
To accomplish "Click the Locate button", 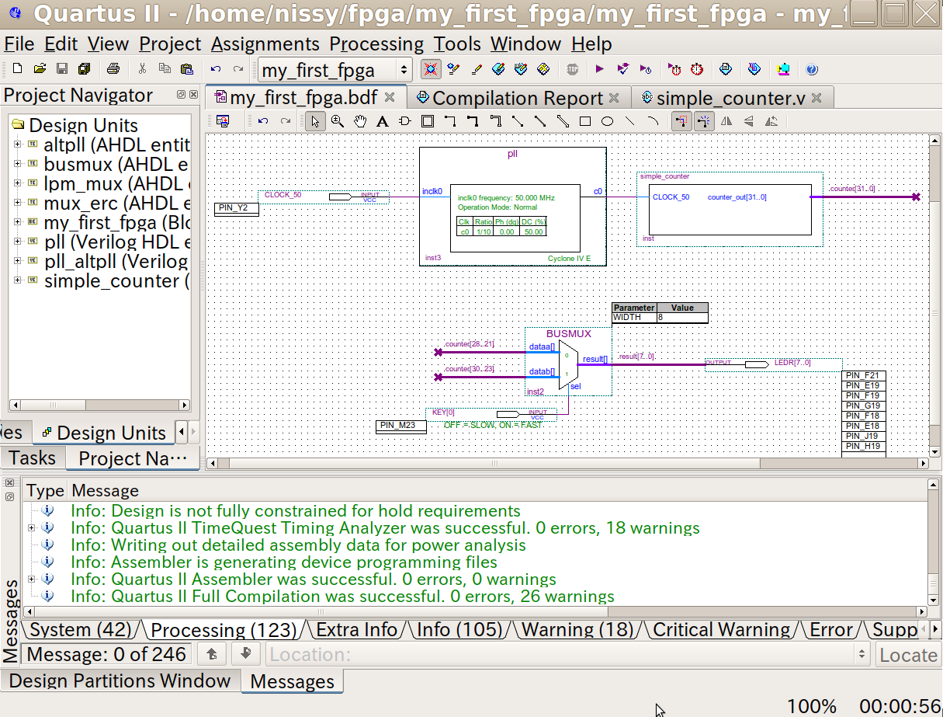I will [907, 655].
